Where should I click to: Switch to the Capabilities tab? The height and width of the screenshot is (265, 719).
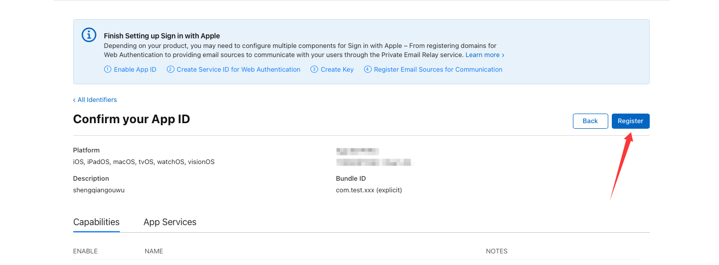(x=97, y=222)
